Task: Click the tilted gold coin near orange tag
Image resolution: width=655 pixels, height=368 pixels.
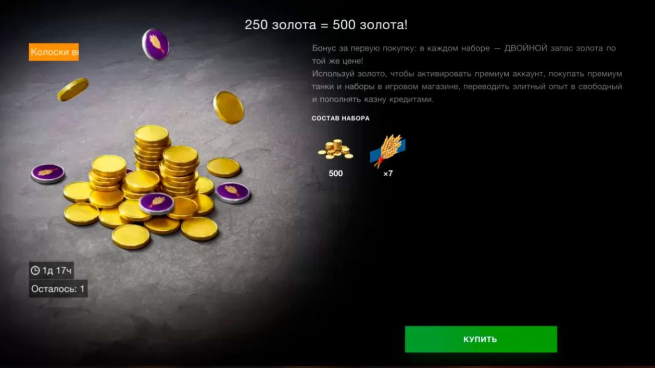Action: [73, 89]
